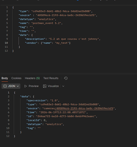
Task: Click the "tag" key in the request body
Action: click(x=23, y=27)
